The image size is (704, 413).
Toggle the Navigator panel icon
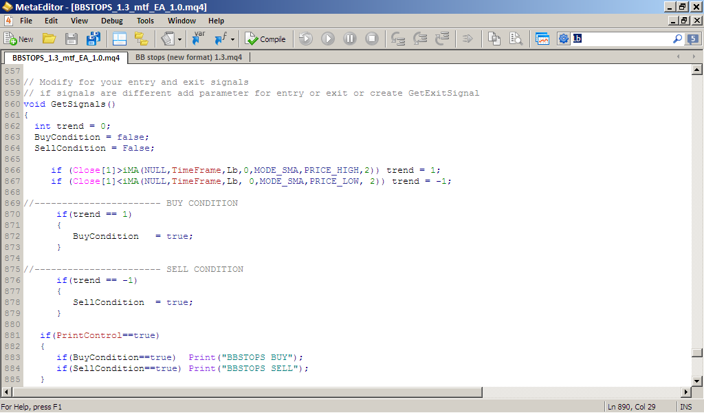coord(120,39)
